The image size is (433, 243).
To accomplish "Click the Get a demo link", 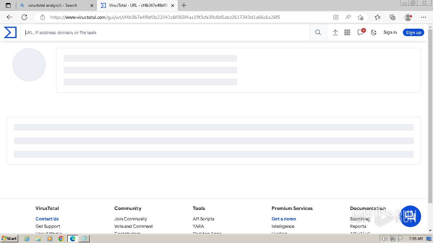I will [284, 219].
